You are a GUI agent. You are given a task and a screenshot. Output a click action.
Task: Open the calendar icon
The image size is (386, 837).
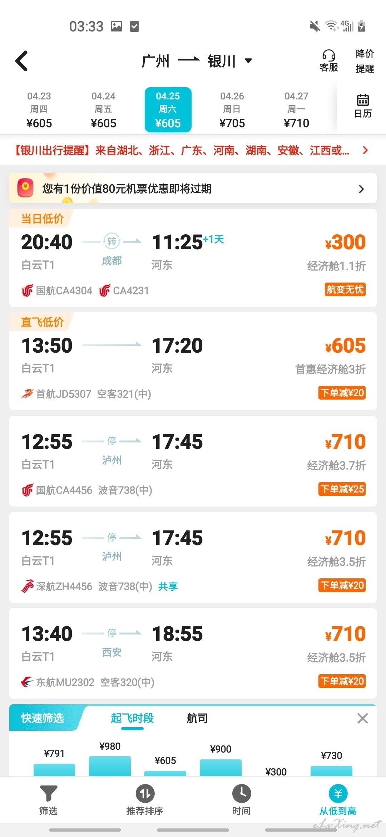tap(363, 100)
